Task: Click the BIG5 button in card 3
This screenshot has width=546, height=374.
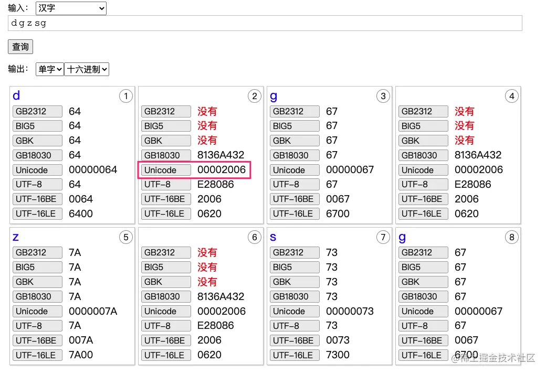Action: 295,126
